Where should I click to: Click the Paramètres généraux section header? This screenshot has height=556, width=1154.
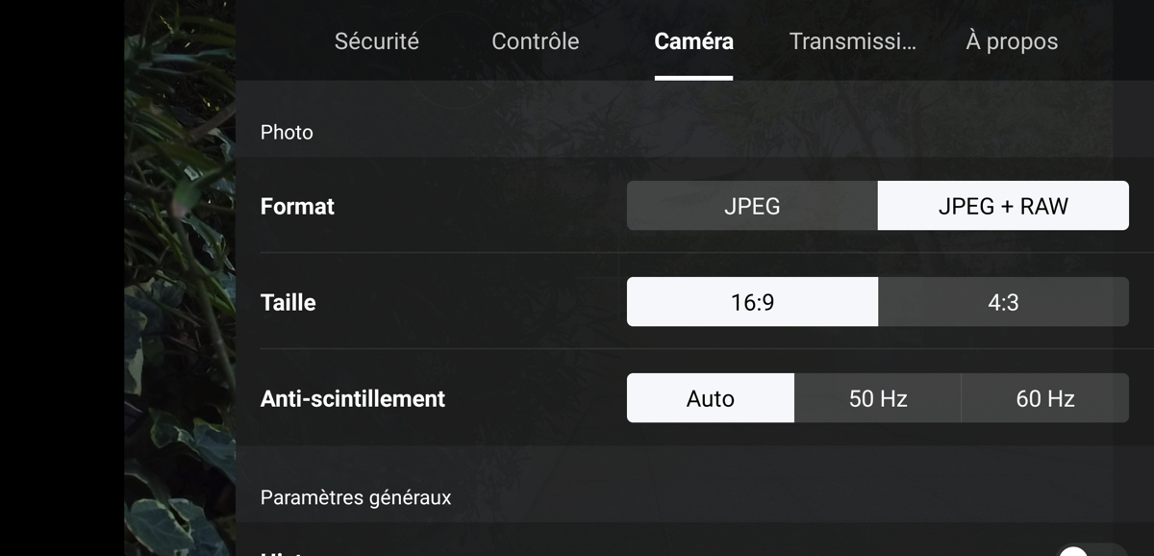pos(356,497)
